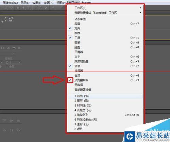Select the Eraser tool in the toolbar
Screen dimensions: 170x142
[x=46, y=8]
